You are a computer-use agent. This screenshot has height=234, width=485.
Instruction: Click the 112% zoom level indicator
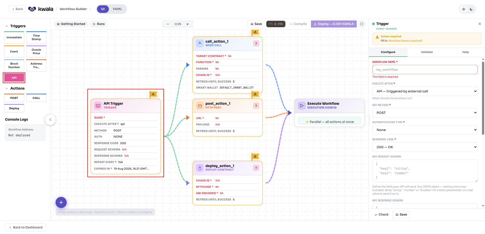[178, 24]
